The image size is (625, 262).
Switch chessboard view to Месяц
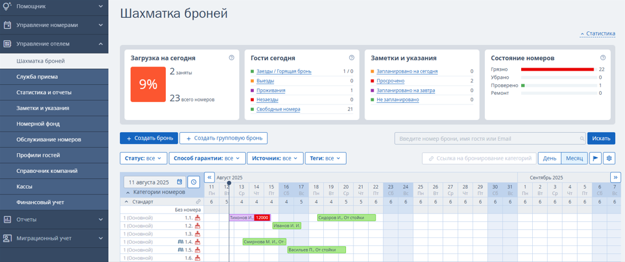coord(575,158)
